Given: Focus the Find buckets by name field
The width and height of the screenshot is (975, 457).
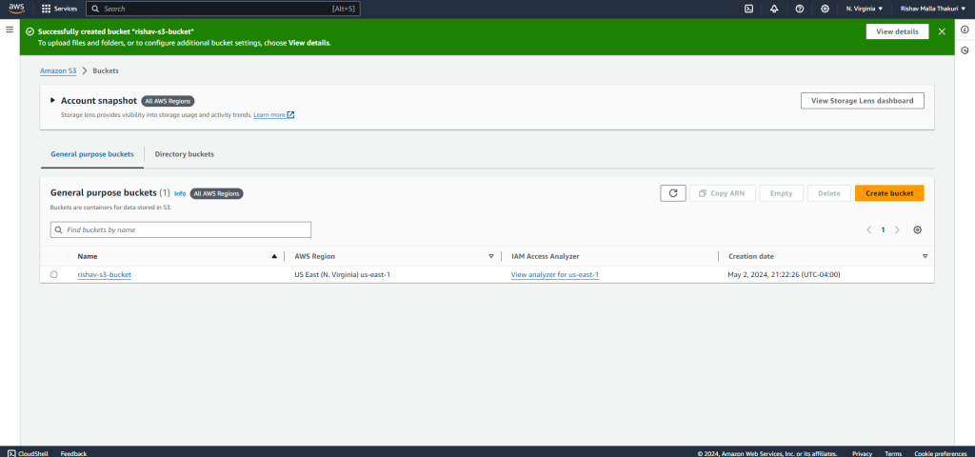Looking at the screenshot, I should point(180,230).
